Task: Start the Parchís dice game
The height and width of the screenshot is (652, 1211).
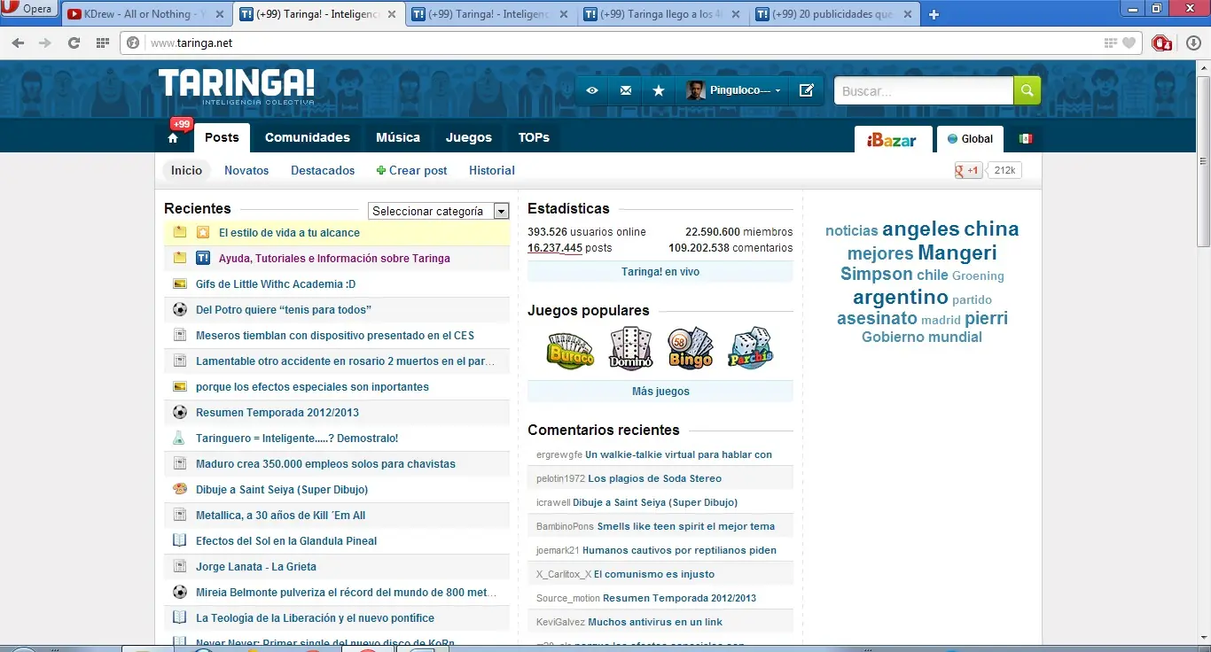Action: [750, 347]
